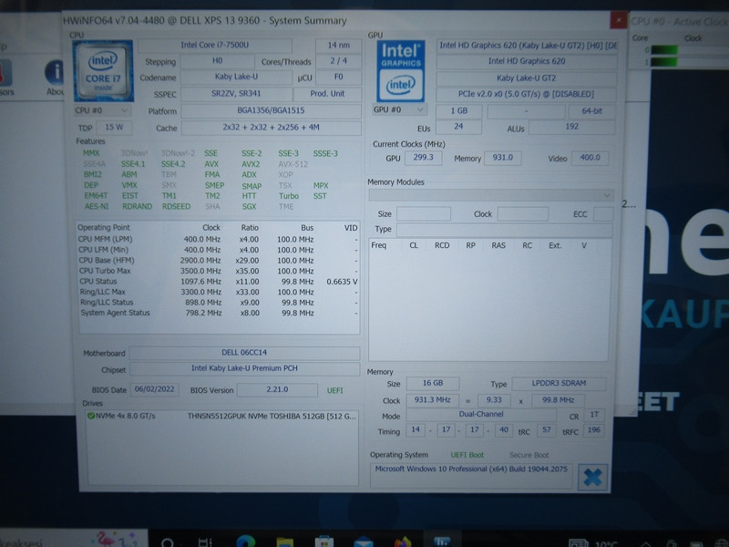Open the CPU #0 selector dropdown
Viewport: 729px width, 547px height.
(x=102, y=110)
